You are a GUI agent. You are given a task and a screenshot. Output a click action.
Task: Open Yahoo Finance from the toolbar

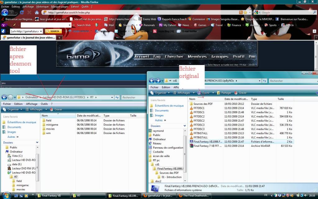[x=234, y=25]
